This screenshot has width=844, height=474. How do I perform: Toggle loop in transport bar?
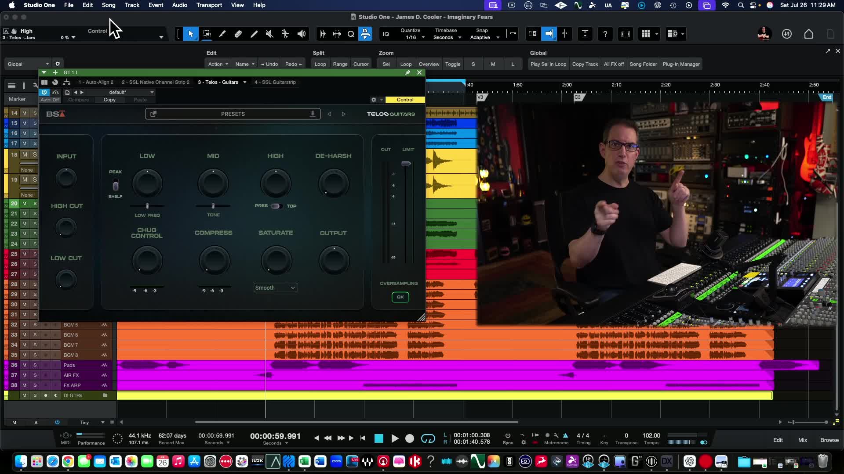click(428, 438)
